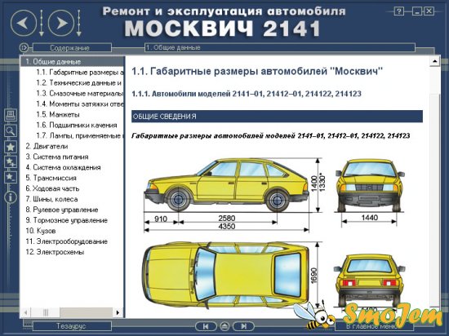Open the search magnifier icon
Image resolution: width=449 pixels, height=336 pixels.
click(11, 130)
